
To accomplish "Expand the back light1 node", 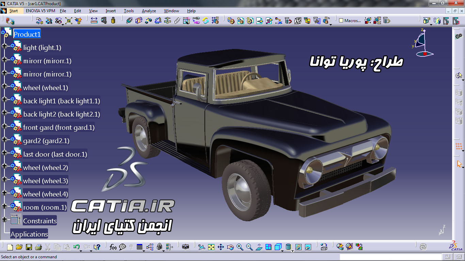I will coord(4,99).
